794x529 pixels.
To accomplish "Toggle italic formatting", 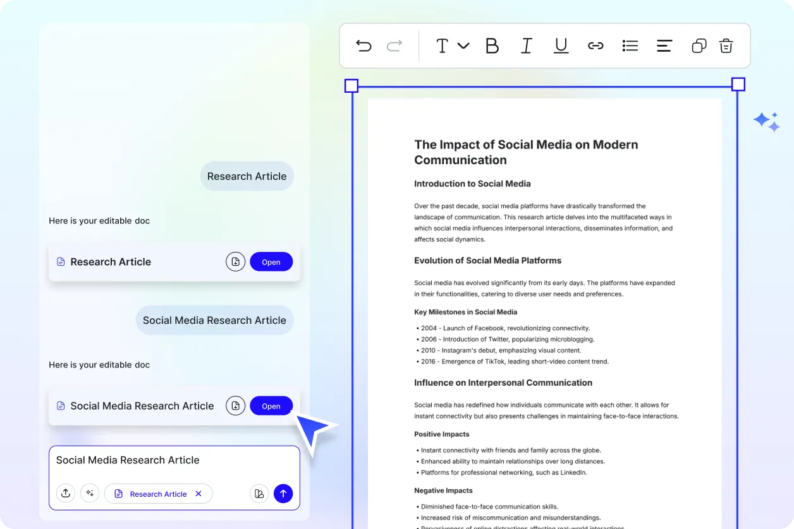I will 526,45.
